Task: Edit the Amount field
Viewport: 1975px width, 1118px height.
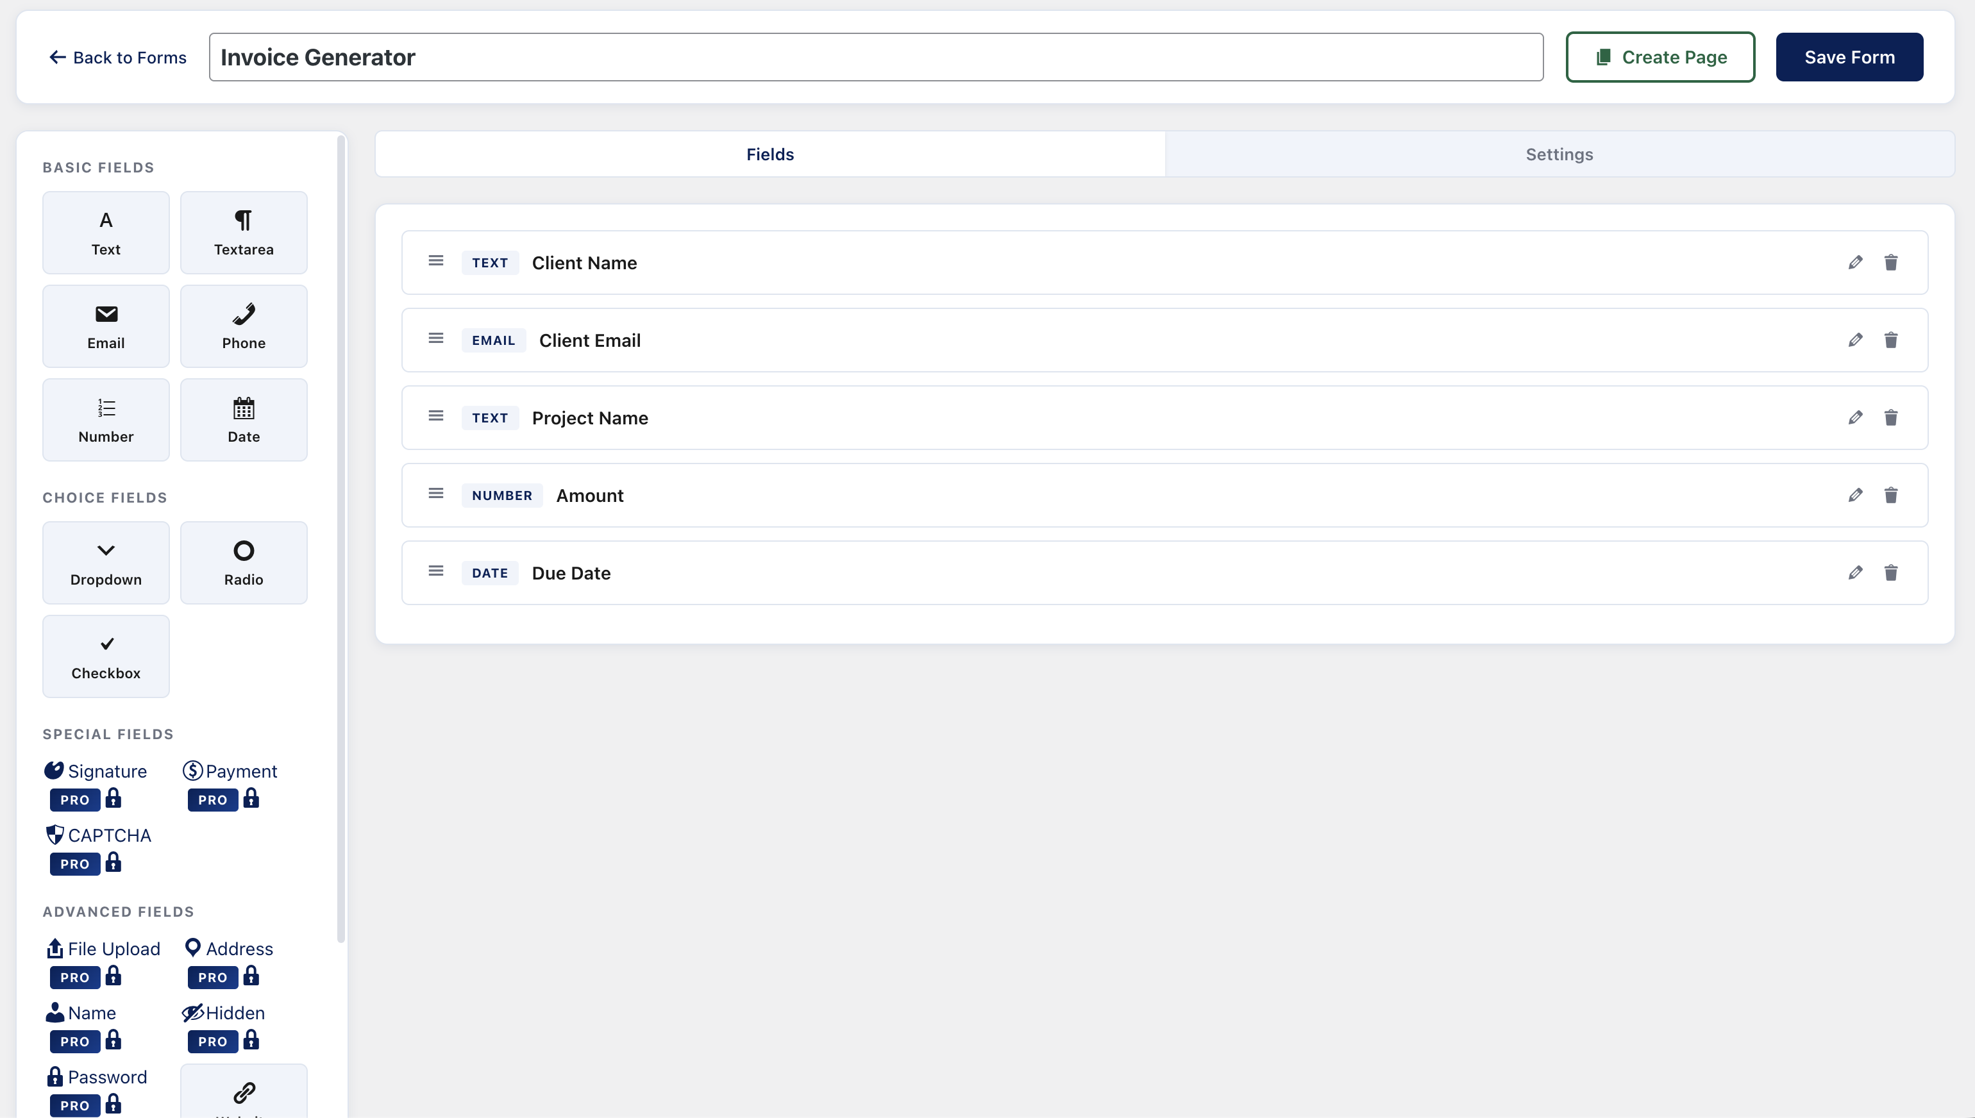Action: [x=1856, y=494]
